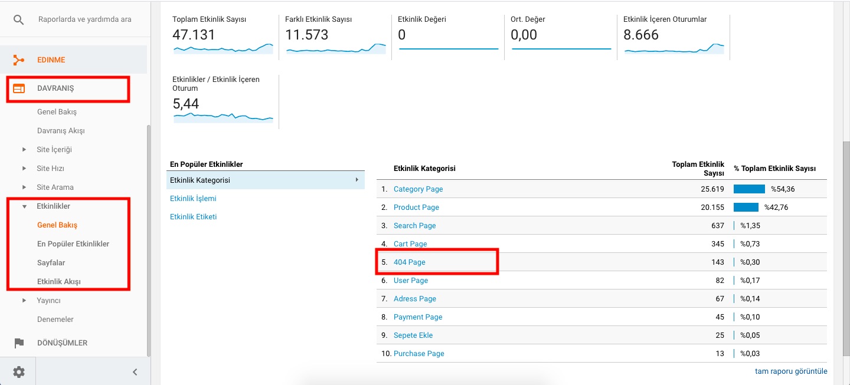This screenshot has height=385, width=850.
Task: Open the Purchase Page event link
Action: pos(419,354)
